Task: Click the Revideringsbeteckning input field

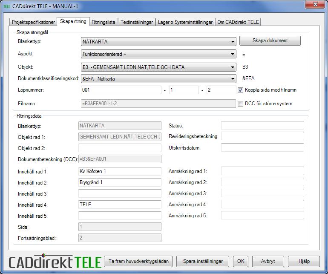Action: pyautogui.click(x=262, y=136)
